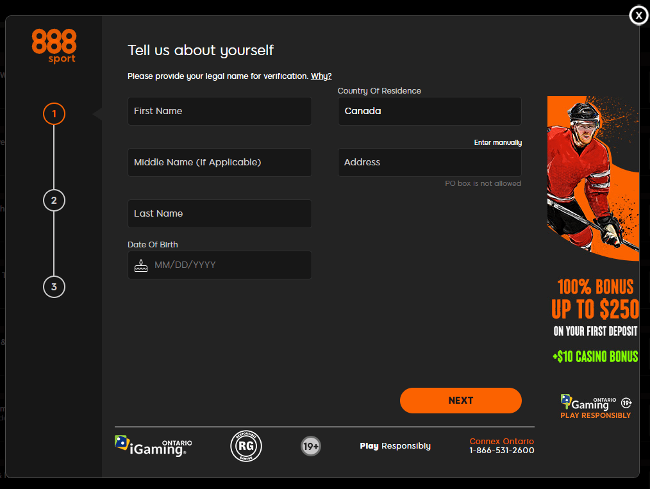The height and width of the screenshot is (489, 650).
Task: Click the small 19+ badge in the banner
Action: click(626, 402)
